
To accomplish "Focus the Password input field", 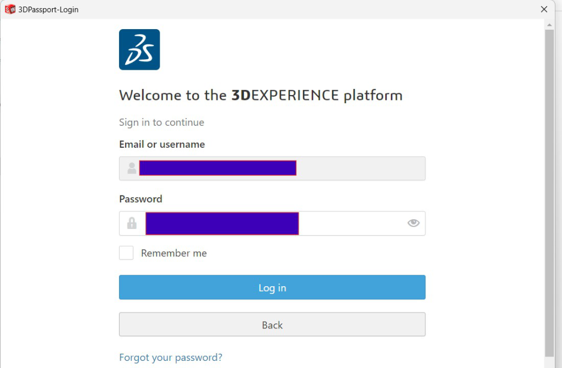I will (x=272, y=223).
